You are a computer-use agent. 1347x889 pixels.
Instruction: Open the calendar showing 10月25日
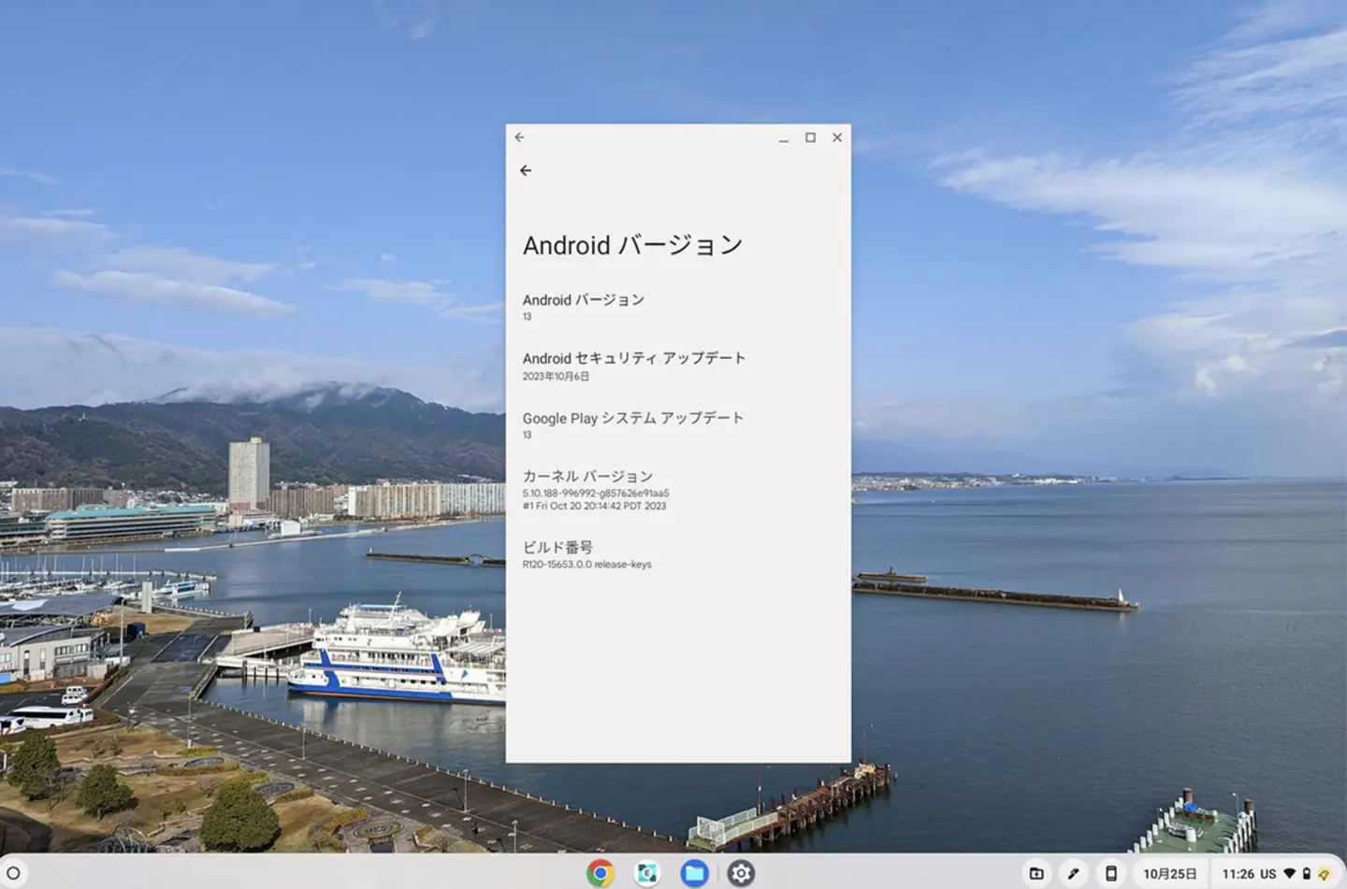[x=1170, y=874]
